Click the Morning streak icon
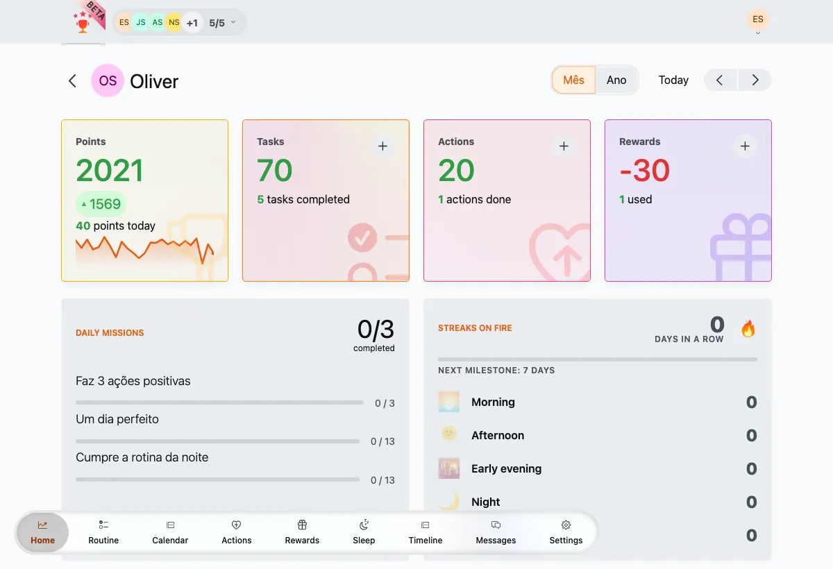 coord(449,402)
